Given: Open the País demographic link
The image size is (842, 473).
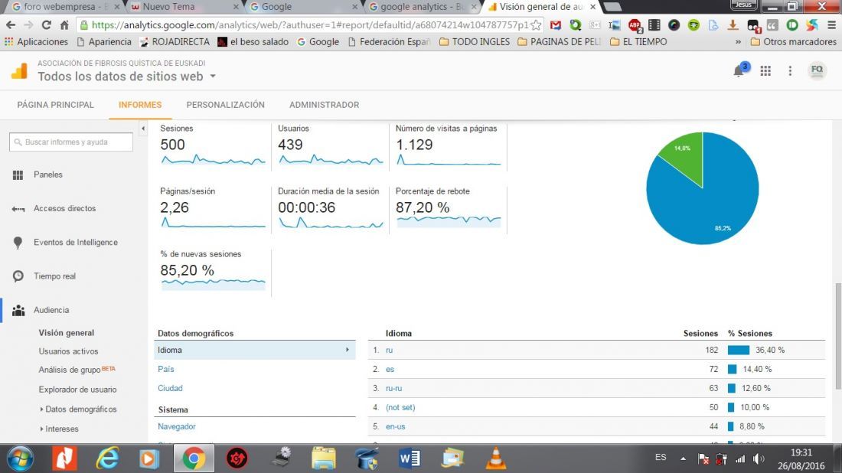Looking at the screenshot, I should click(166, 370).
